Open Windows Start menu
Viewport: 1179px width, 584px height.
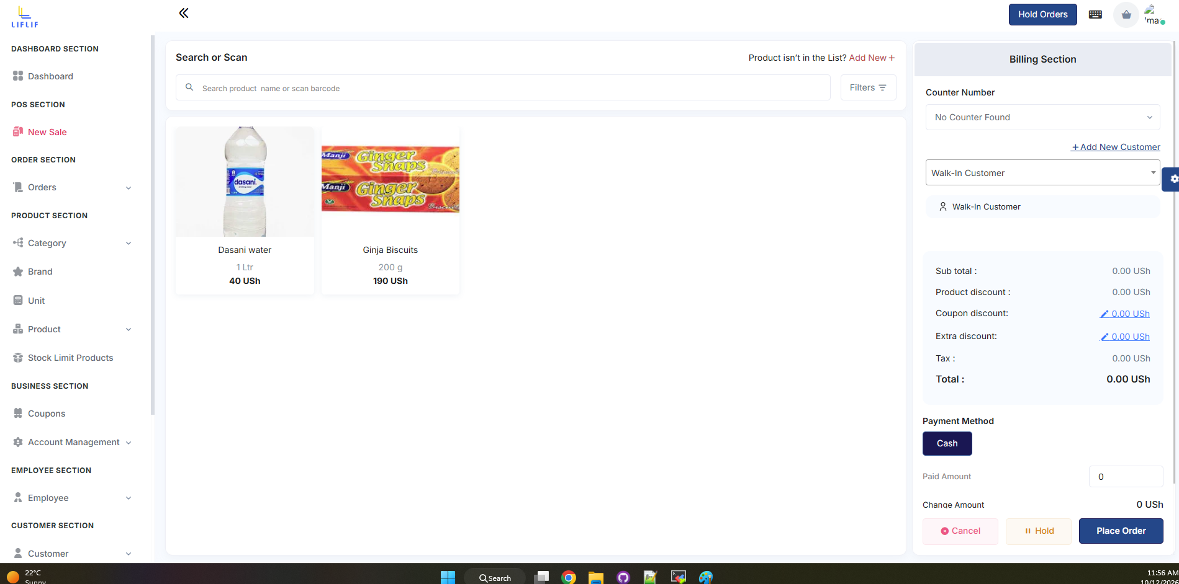point(448,577)
